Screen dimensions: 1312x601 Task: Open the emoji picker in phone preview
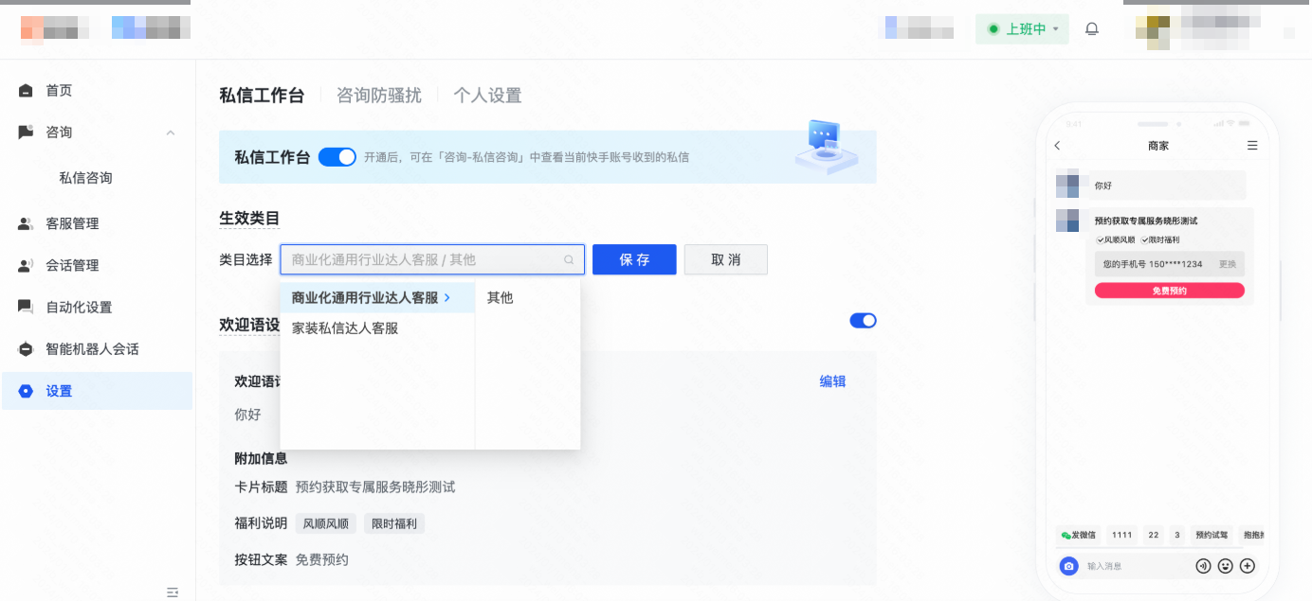(x=1225, y=566)
